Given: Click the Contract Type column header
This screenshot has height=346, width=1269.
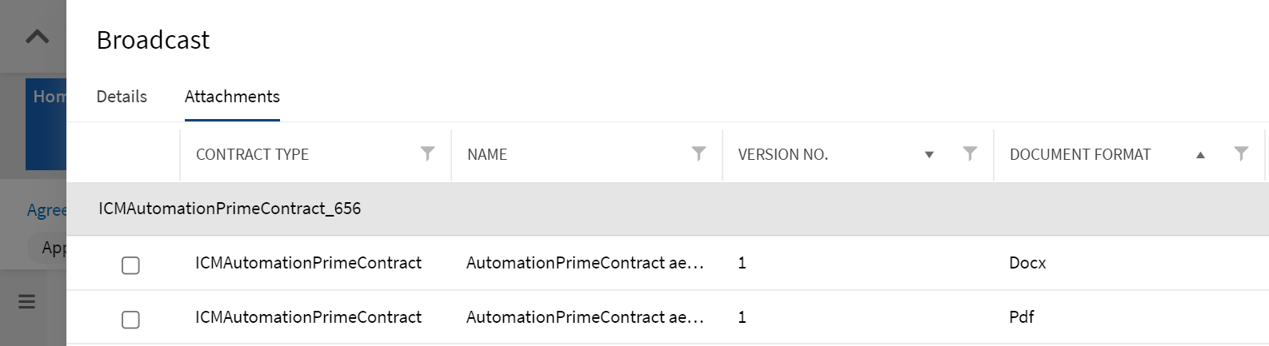Looking at the screenshot, I should 252,154.
